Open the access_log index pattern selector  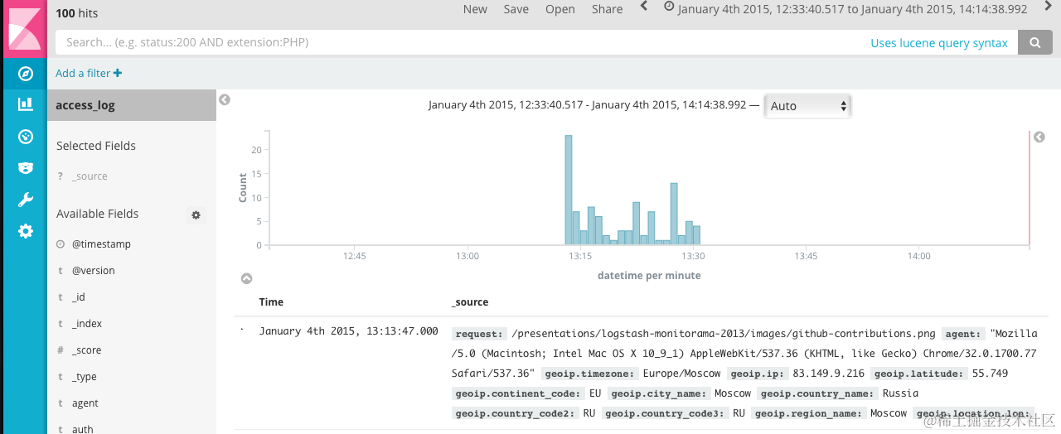132,105
